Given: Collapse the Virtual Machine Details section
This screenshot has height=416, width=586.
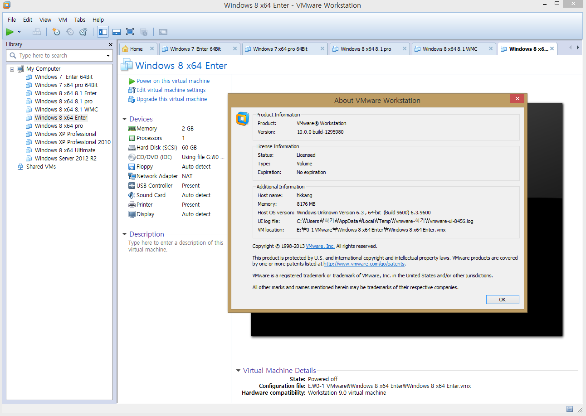Looking at the screenshot, I should coord(238,371).
